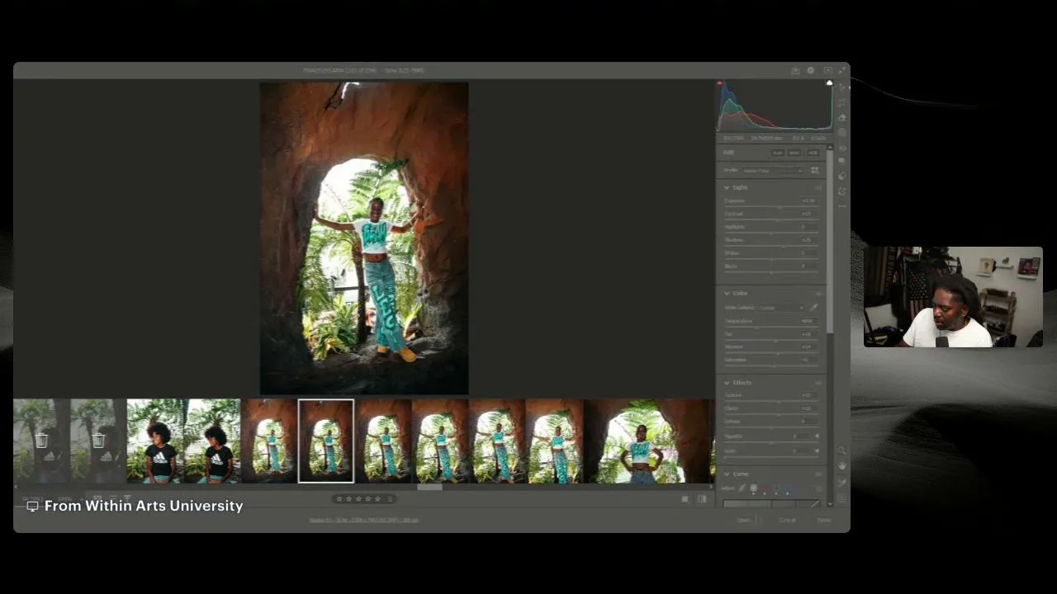
Task: Open the Masking tool
Action: (x=842, y=132)
